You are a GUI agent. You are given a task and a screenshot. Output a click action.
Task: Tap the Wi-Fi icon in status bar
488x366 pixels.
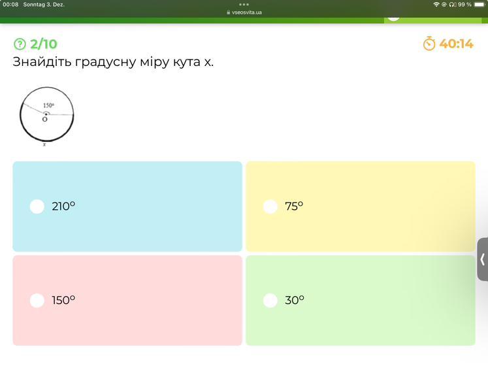pos(436,5)
